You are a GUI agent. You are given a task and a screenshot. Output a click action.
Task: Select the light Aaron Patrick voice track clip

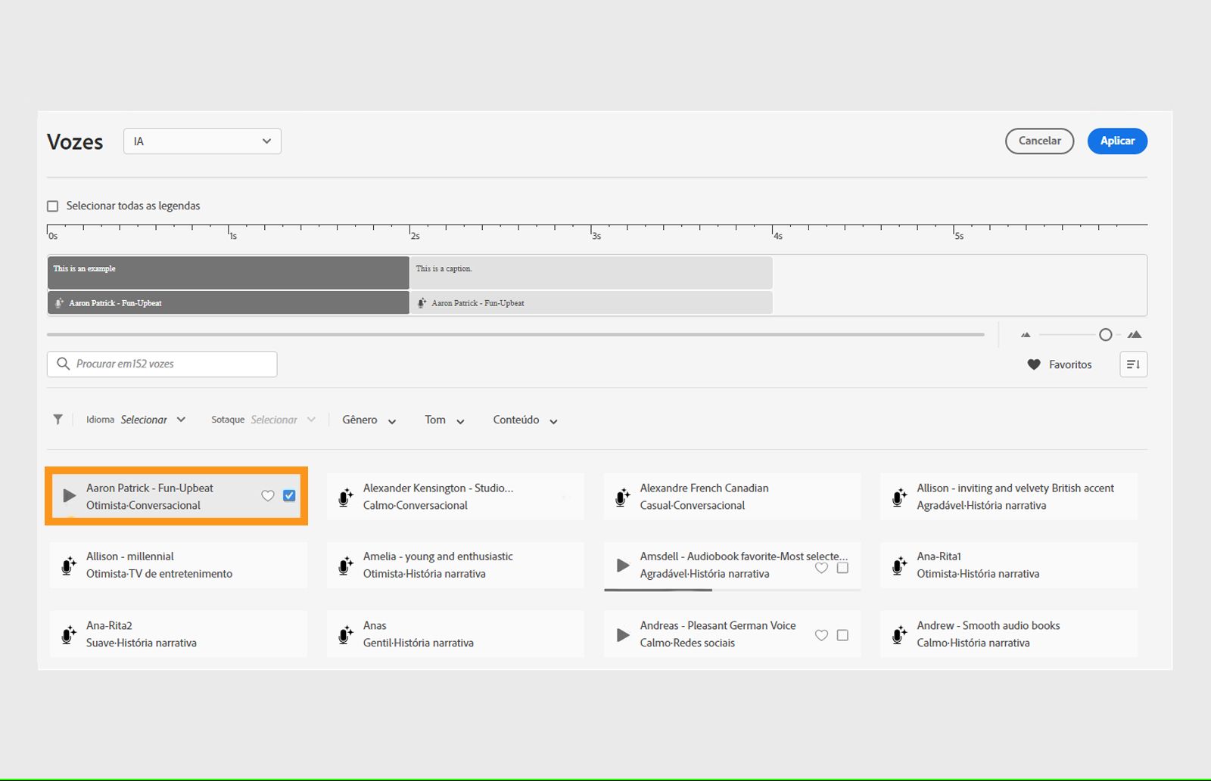(x=591, y=302)
